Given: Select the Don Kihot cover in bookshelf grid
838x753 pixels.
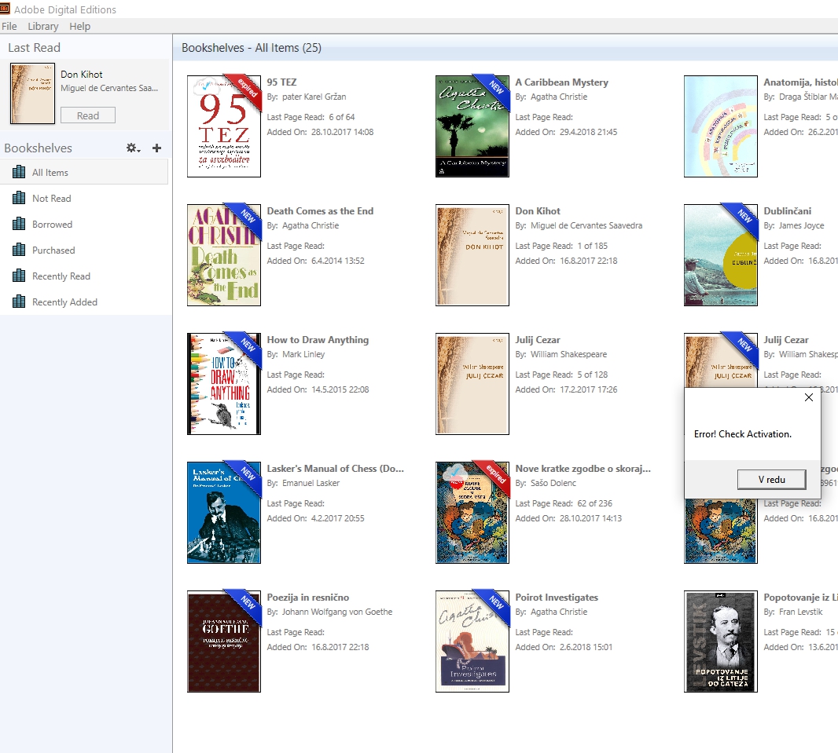Looking at the screenshot, I should (x=472, y=254).
